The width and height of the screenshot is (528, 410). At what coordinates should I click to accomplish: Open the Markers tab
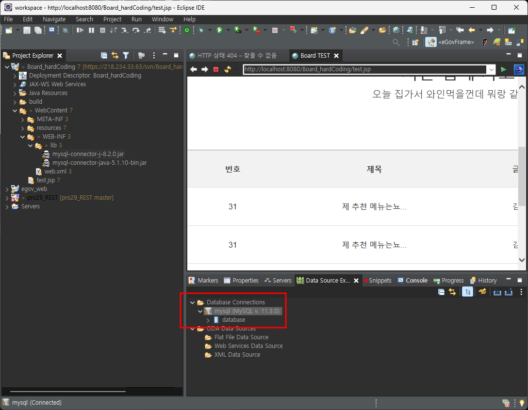tap(203, 281)
